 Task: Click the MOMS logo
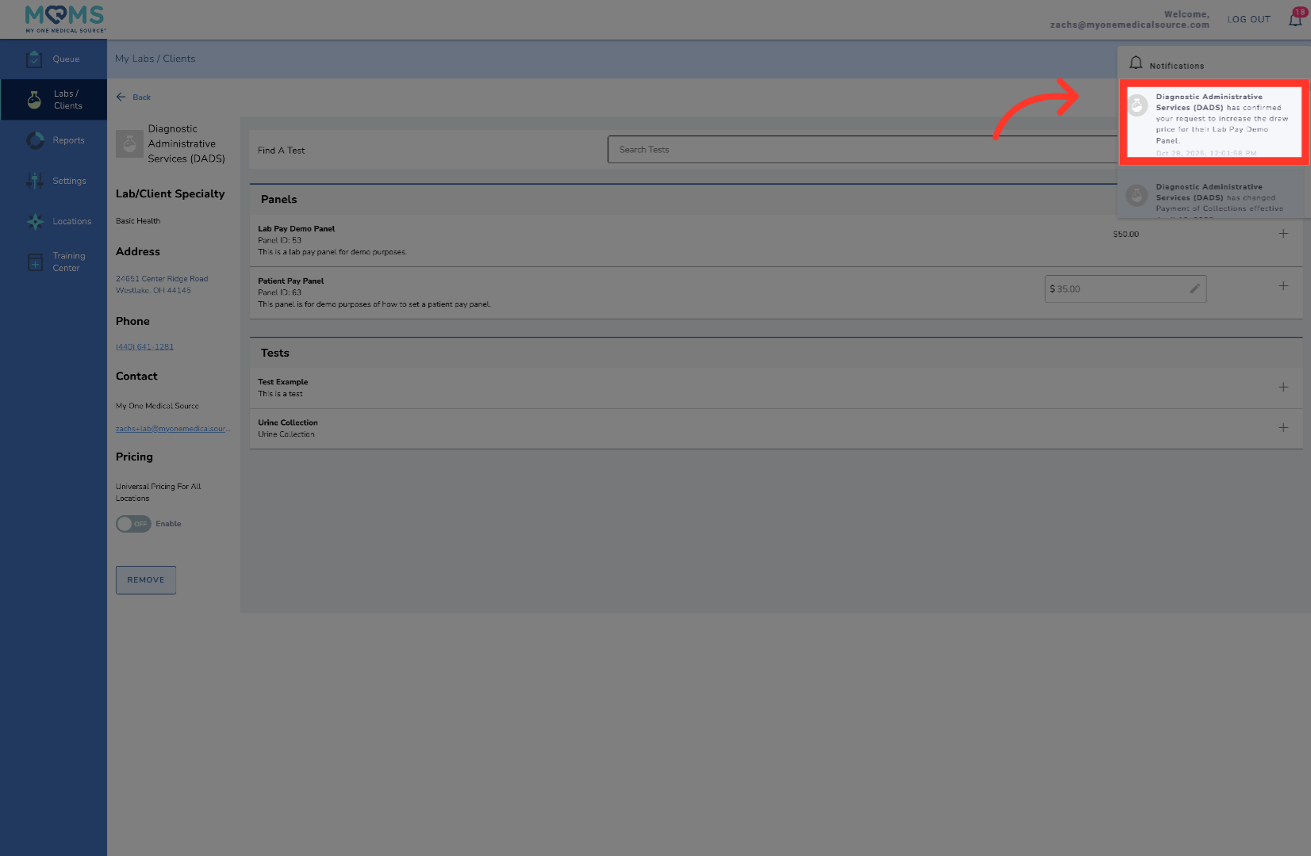(x=63, y=17)
